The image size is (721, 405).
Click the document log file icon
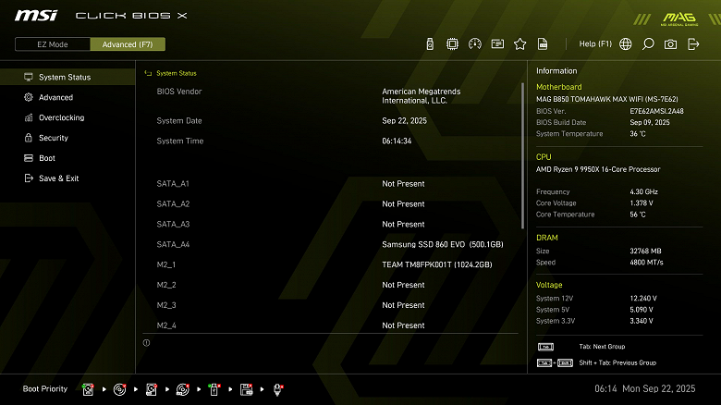pos(543,44)
